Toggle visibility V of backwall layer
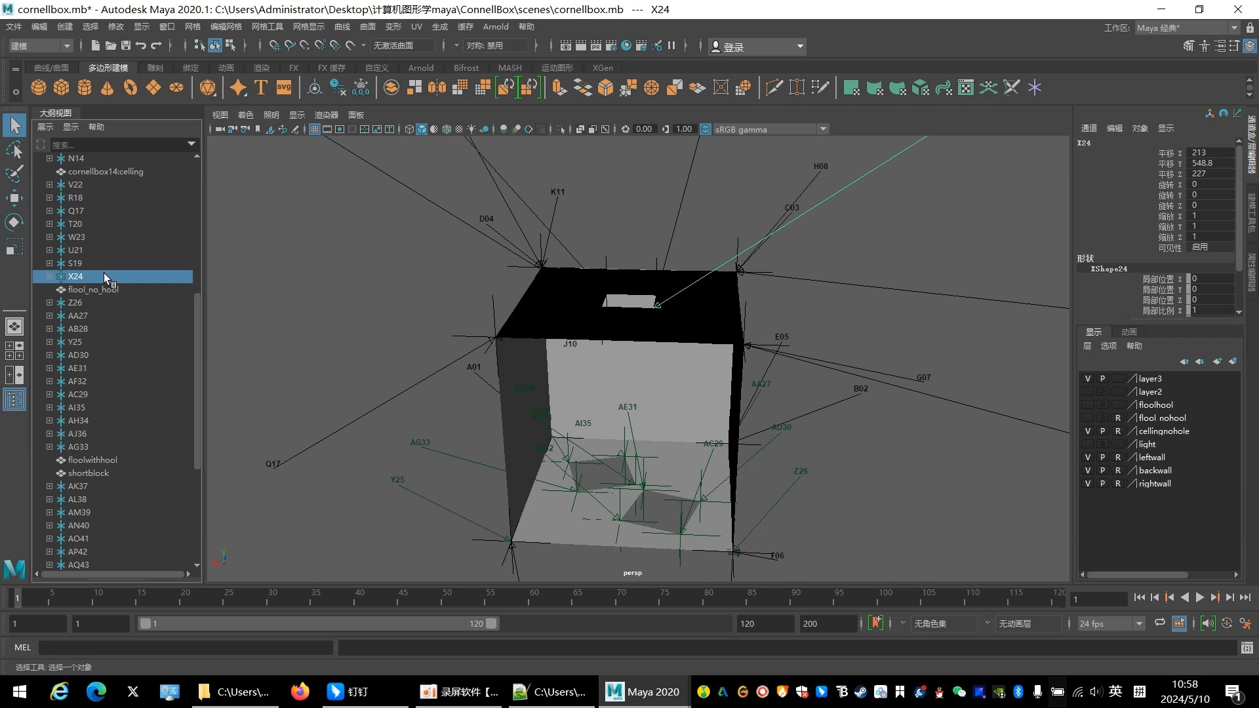The height and width of the screenshot is (708, 1259). (1088, 470)
